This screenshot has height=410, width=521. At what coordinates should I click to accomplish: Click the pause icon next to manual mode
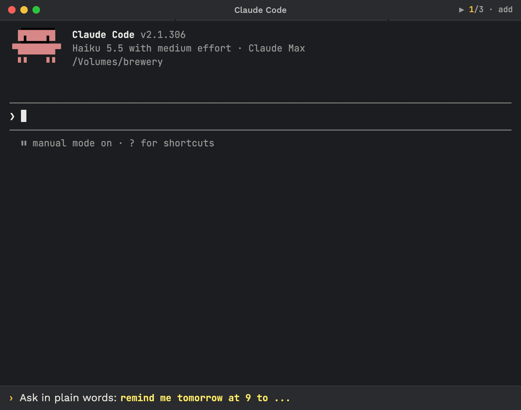24,143
